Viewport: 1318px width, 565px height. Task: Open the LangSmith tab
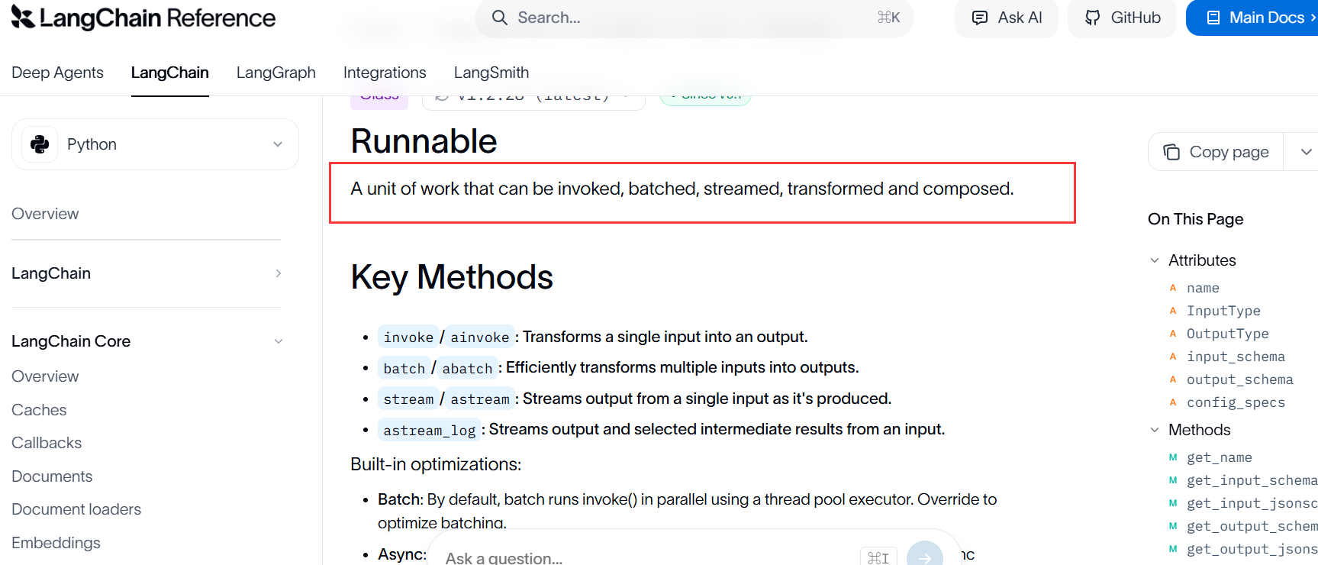click(491, 73)
